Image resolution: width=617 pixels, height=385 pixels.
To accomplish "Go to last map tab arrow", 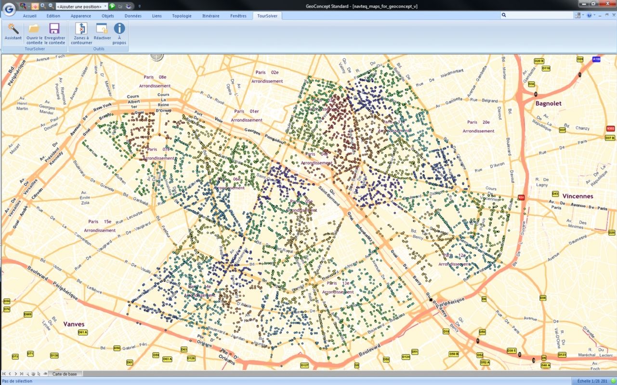I will pyautogui.click(x=21, y=373).
